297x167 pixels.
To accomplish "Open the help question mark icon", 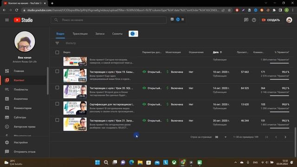I will 254,20.
